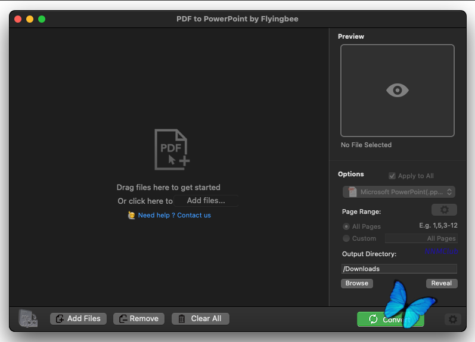
Task: Click the Clear All button
Action: pos(200,319)
